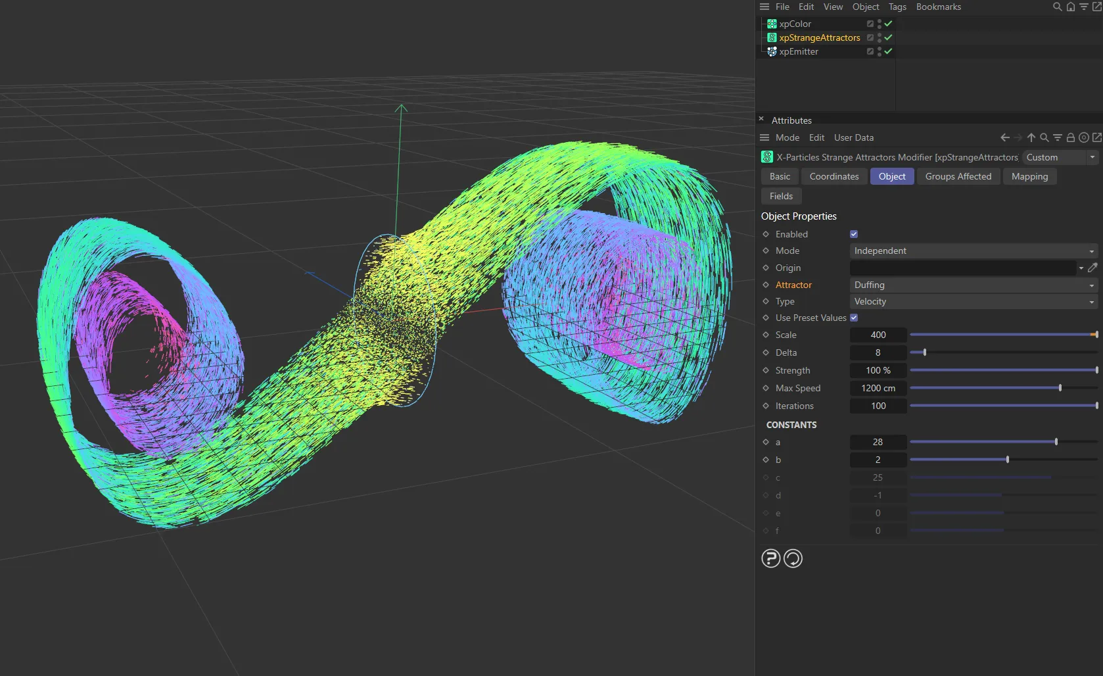Click the lock icon in Attributes panel

[1070, 137]
